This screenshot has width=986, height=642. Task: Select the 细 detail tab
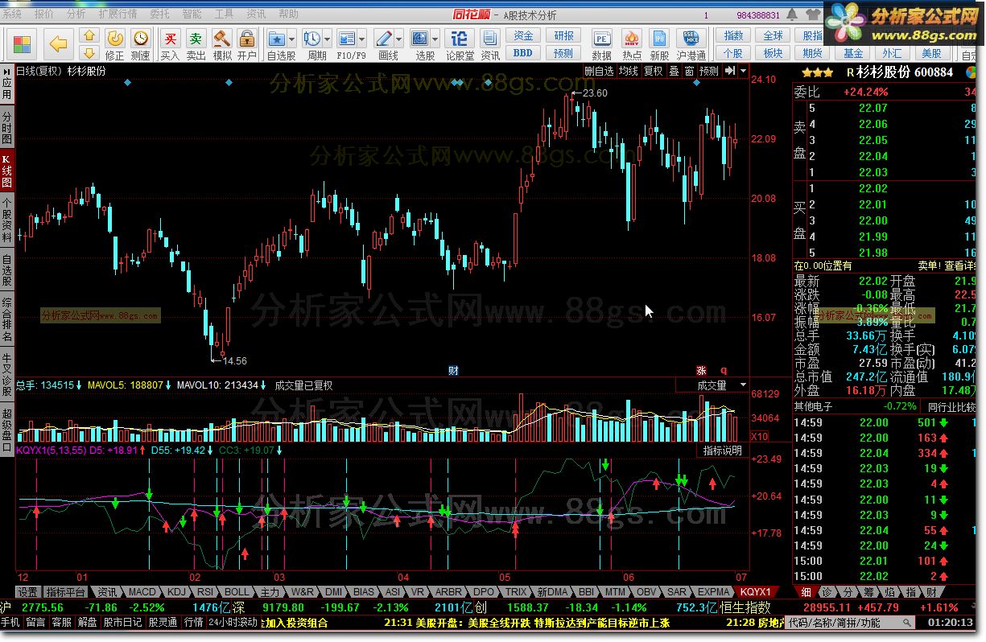(x=806, y=592)
